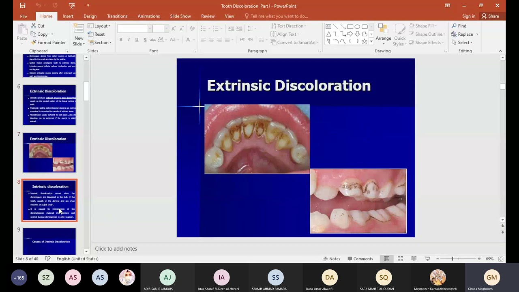Open Quick Styles gallery
Viewport: 519px width, 292px height.
[x=399, y=34]
